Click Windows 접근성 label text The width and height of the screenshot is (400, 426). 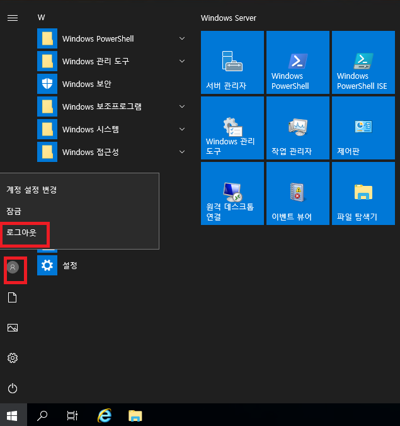tap(91, 152)
